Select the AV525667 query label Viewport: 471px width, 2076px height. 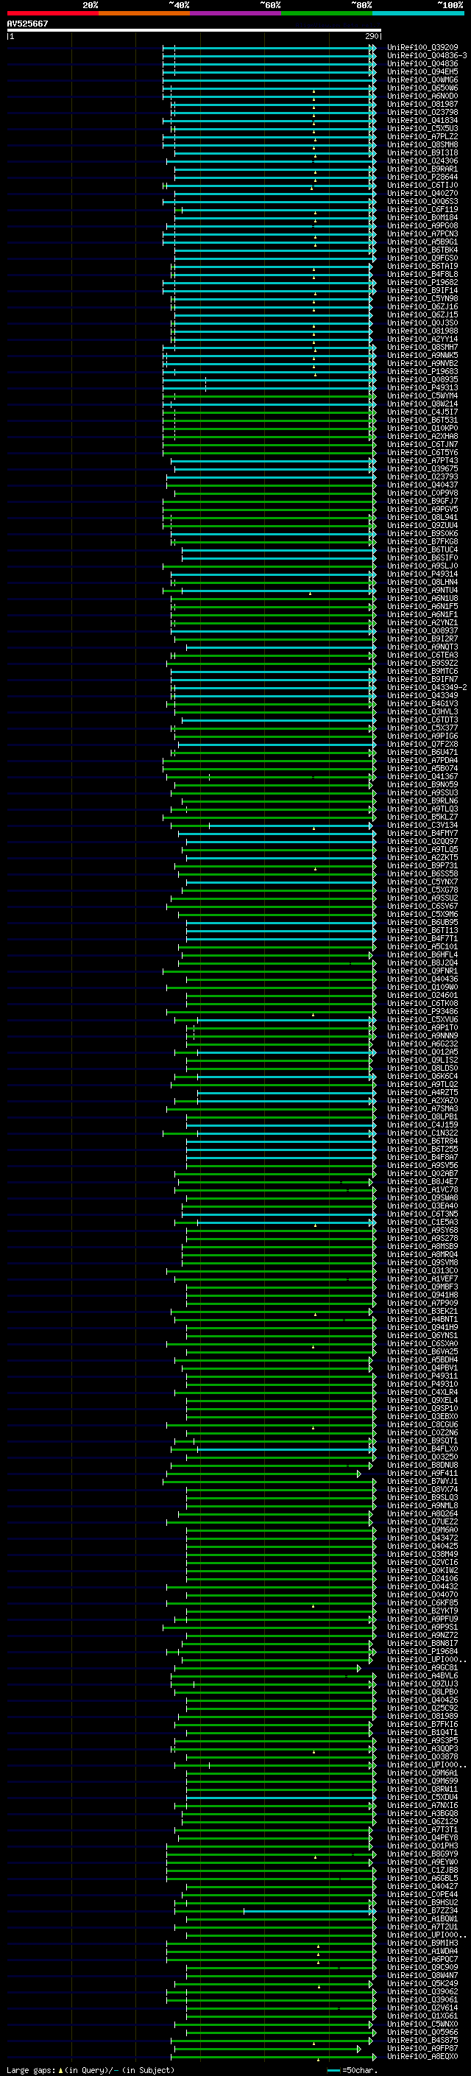(x=27, y=24)
